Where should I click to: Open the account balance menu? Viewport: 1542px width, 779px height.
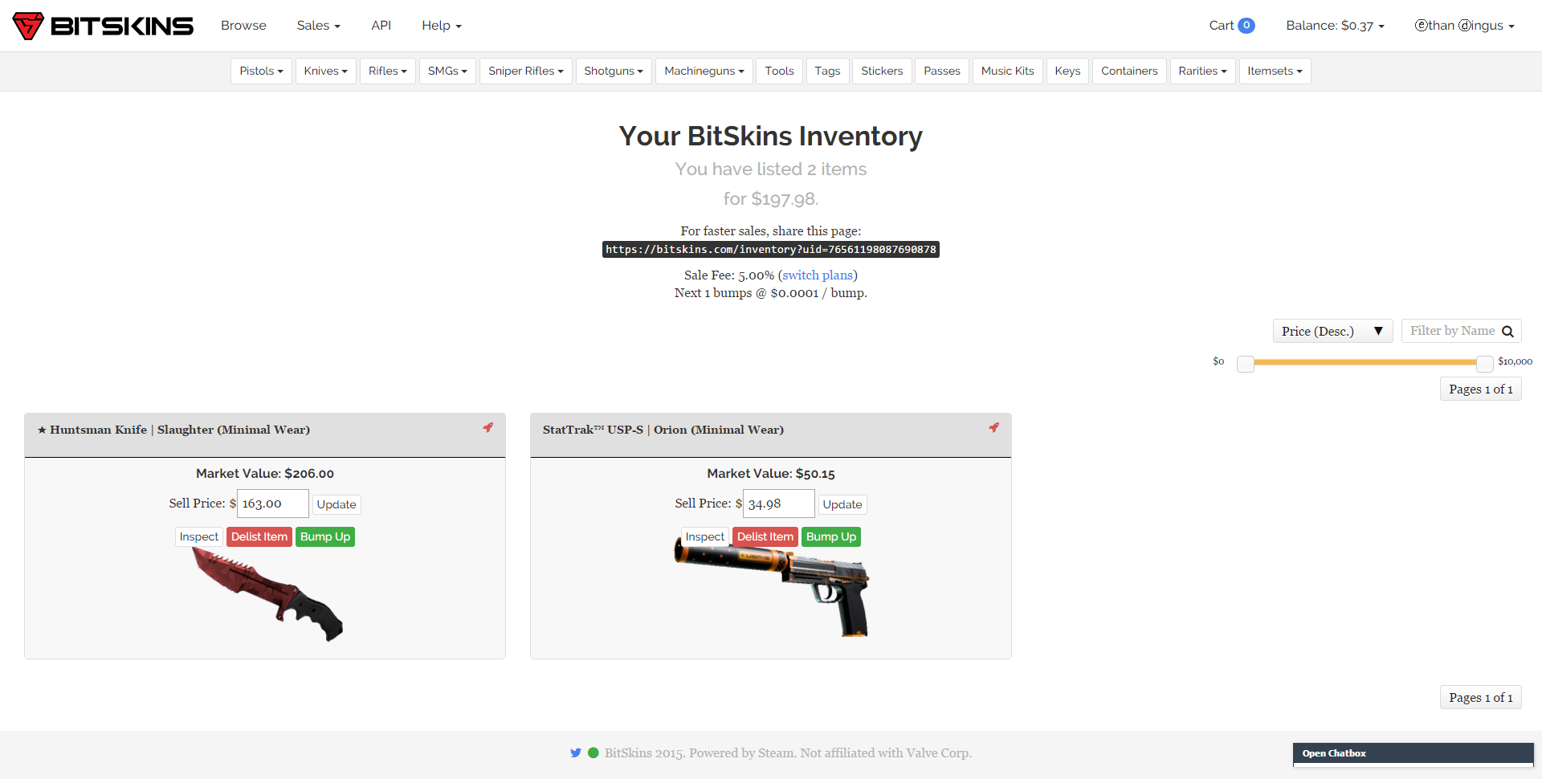click(x=1335, y=26)
